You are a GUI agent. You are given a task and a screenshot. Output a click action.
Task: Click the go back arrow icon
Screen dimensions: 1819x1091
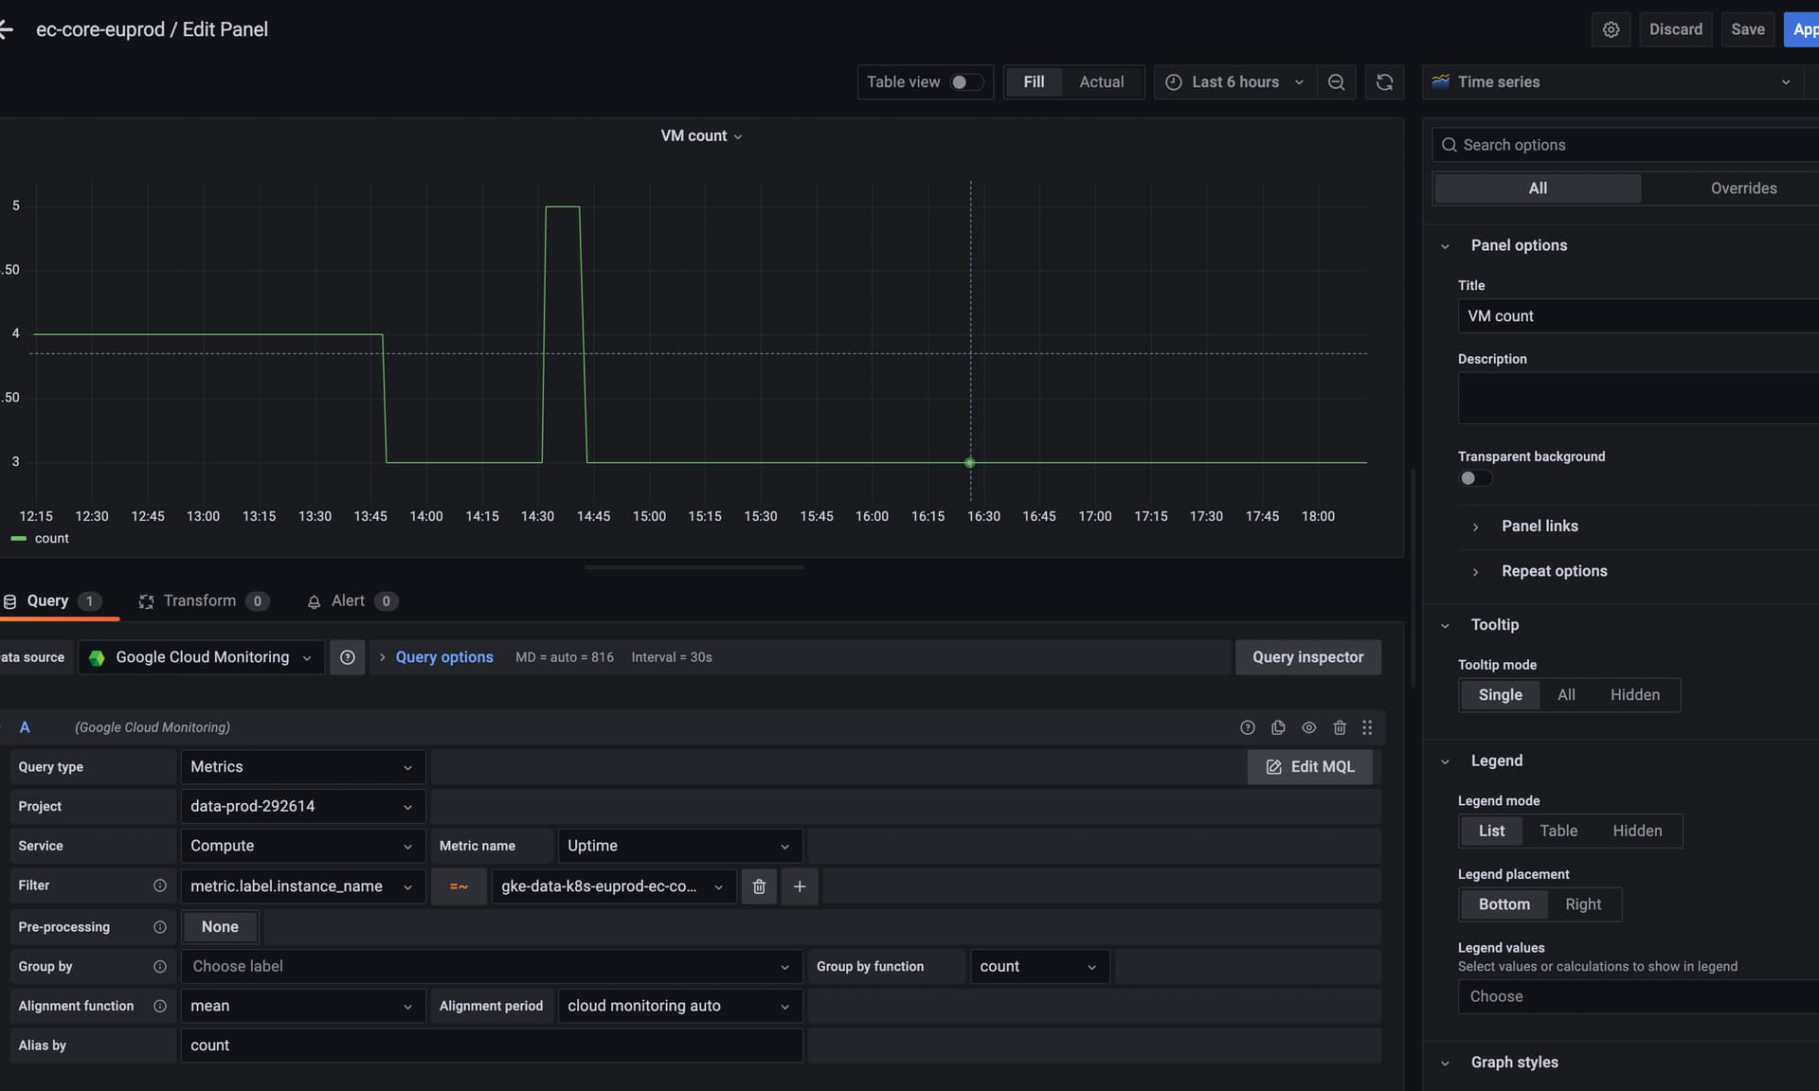(x=8, y=29)
